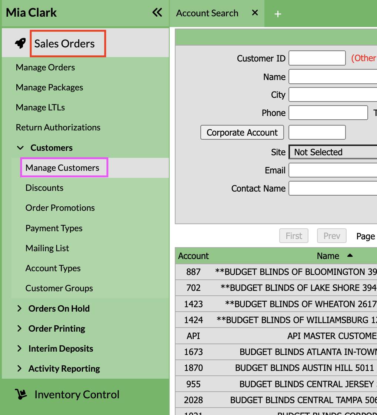Select account 702 row

(x=276, y=288)
